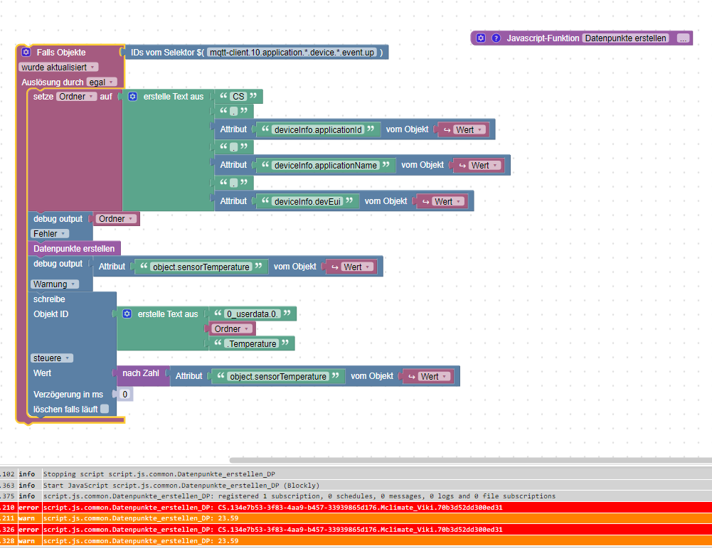Toggle 'löschen falls läuft' checkbox

coord(105,409)
